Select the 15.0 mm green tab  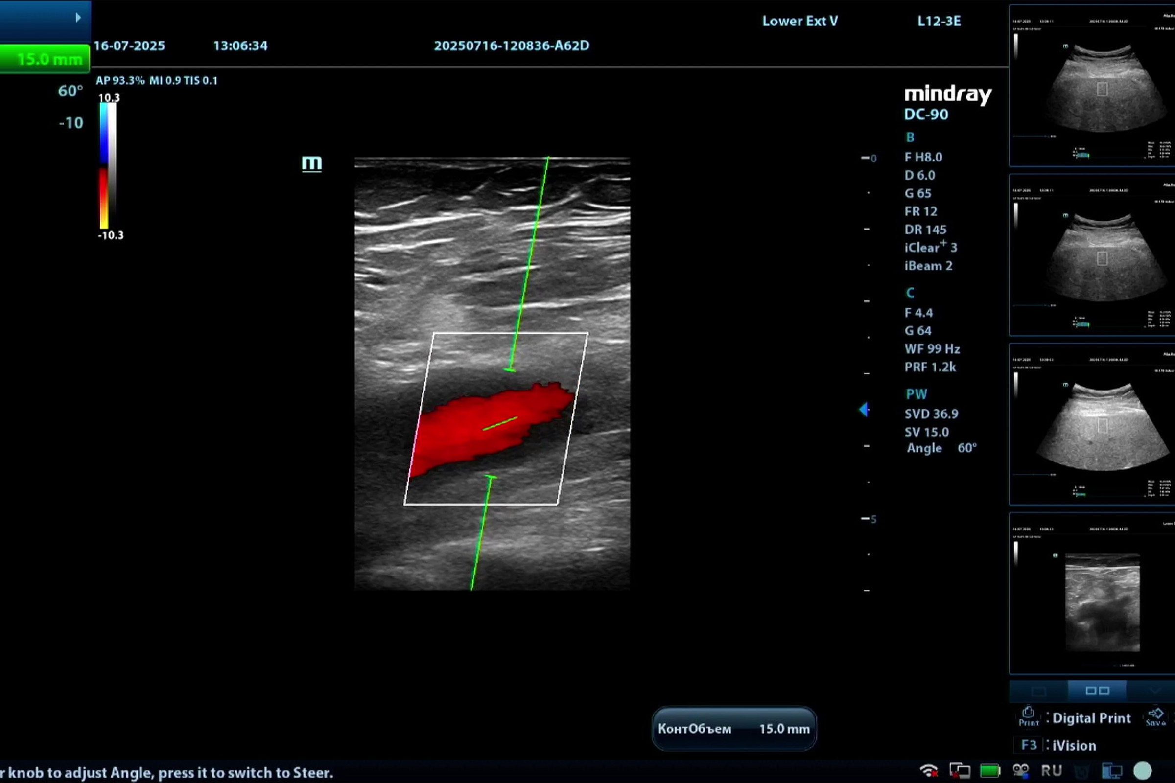(x=45, y=59)
